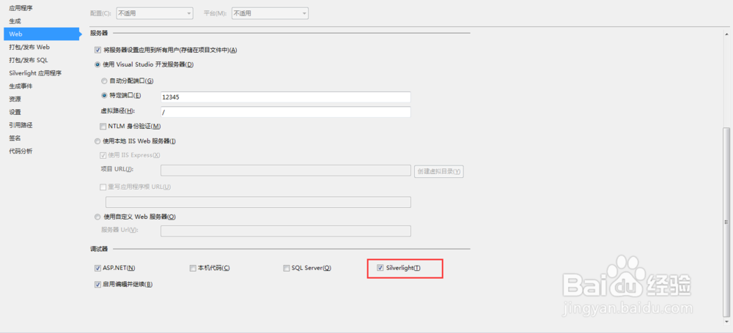Select 自动分配端口 radio option

(x=104, y=81)
